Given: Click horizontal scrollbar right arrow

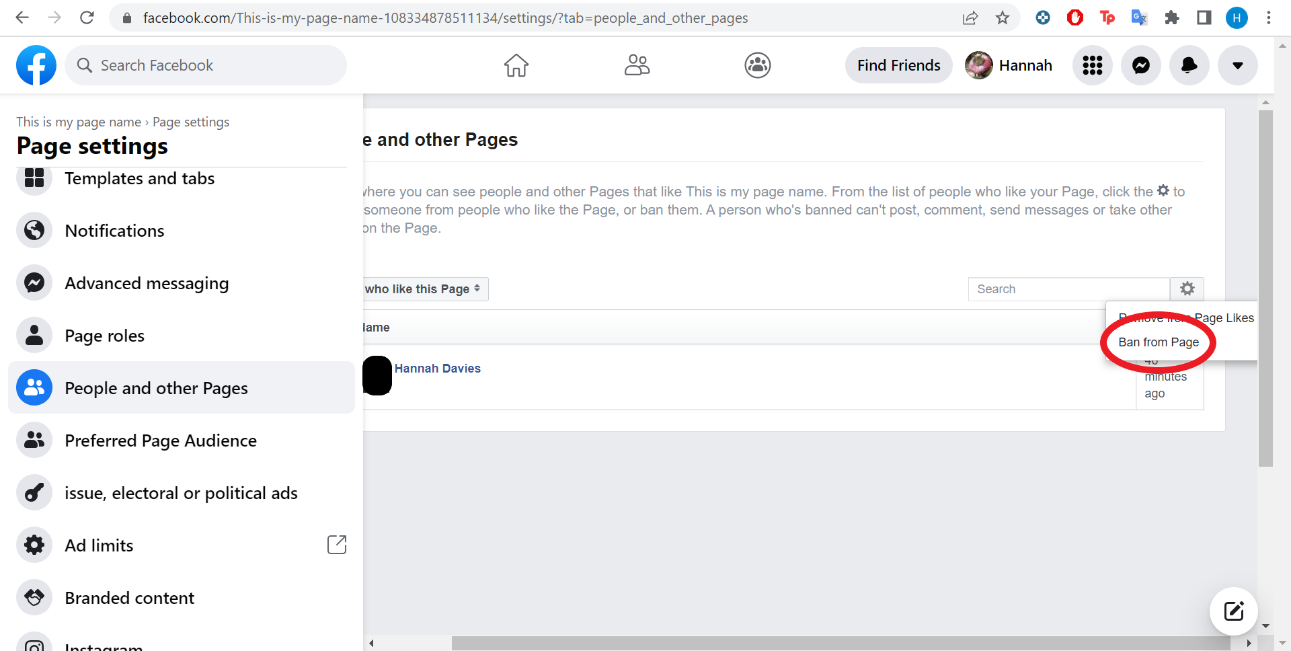Looking at the screenshot, I should 1249,644.
